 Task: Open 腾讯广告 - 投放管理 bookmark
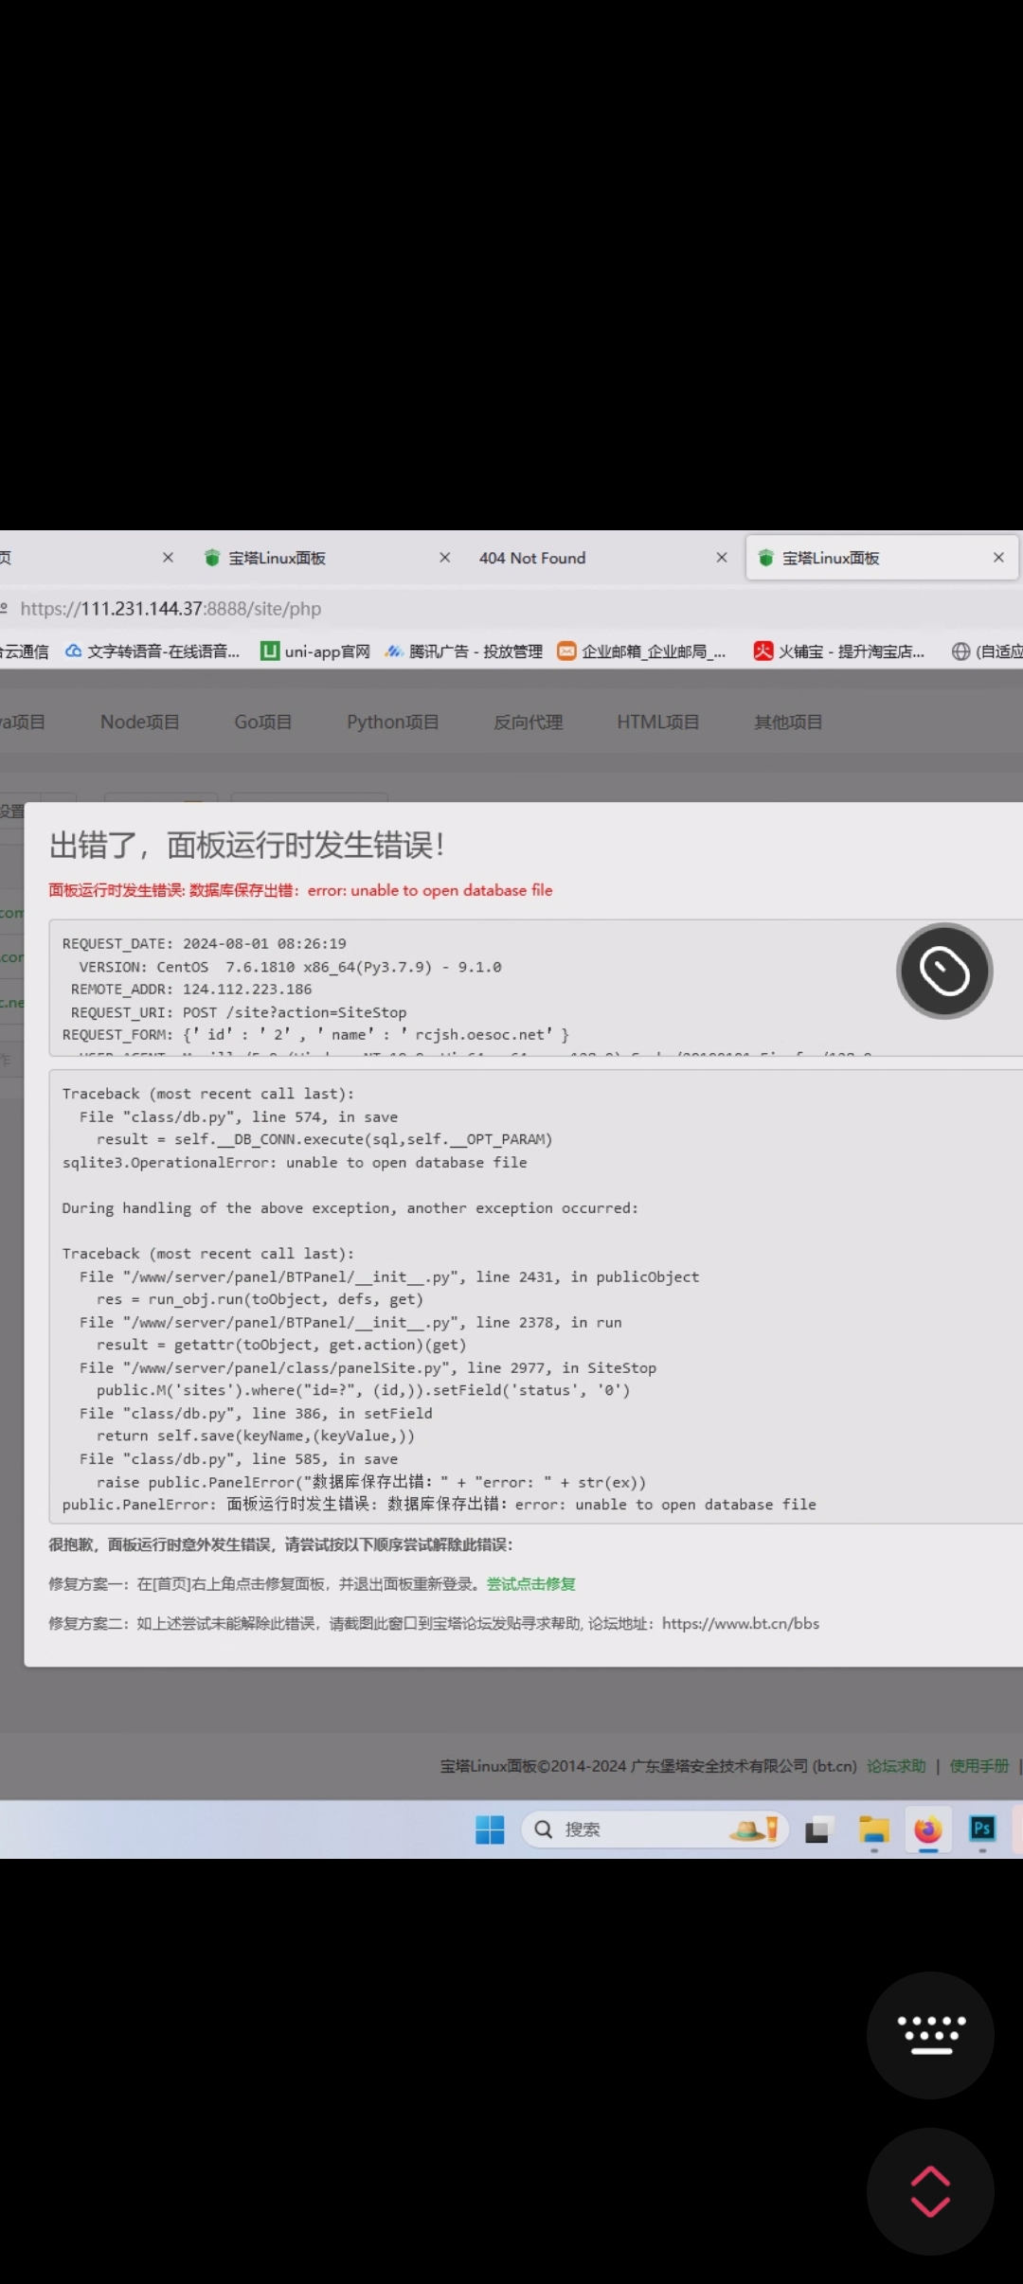pos(464,651)
